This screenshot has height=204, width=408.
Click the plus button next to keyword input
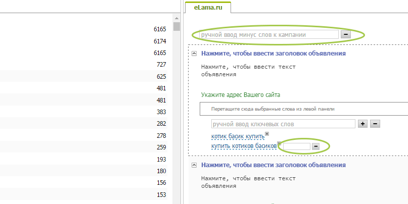point(362,124)
